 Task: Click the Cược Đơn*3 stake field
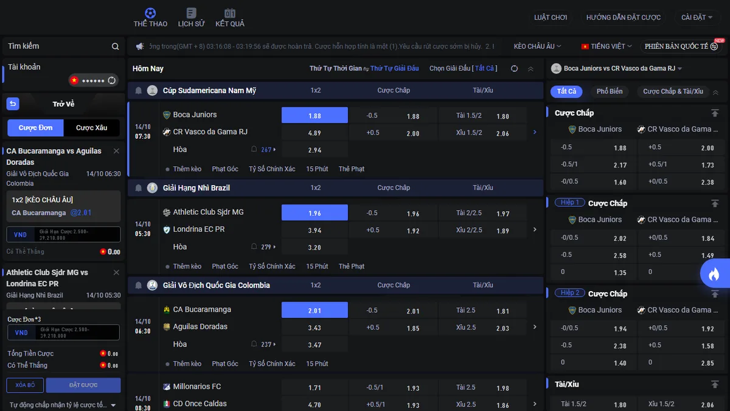coord(63,332)
